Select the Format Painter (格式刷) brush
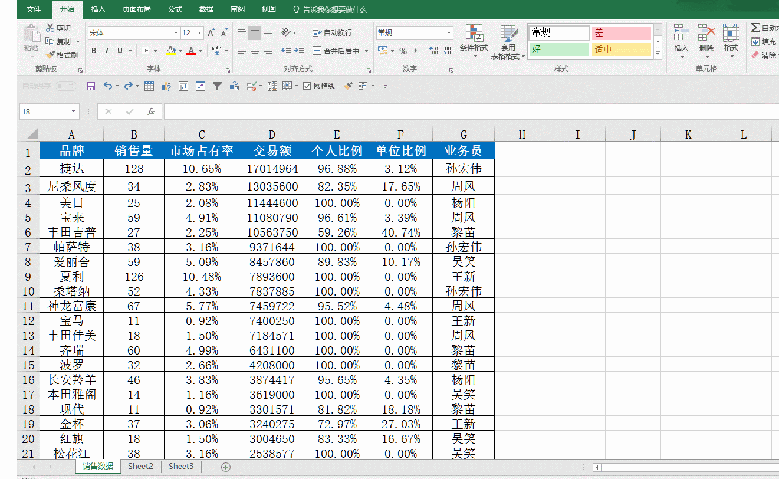Image resolution: width=779 pixels, height=479 pixels. (x=51, y=55)
